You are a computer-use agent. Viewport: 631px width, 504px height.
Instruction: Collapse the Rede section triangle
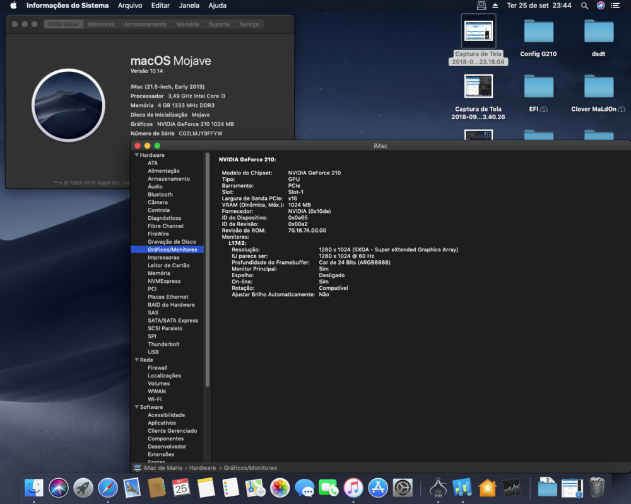click(x=136, y=360)
